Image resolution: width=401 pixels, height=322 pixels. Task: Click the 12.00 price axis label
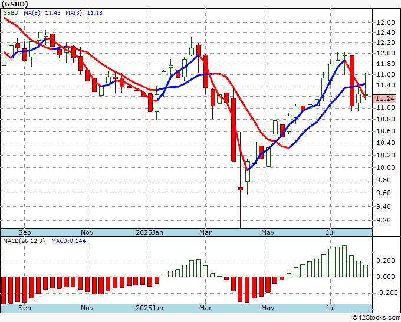[x=386, y=54]
